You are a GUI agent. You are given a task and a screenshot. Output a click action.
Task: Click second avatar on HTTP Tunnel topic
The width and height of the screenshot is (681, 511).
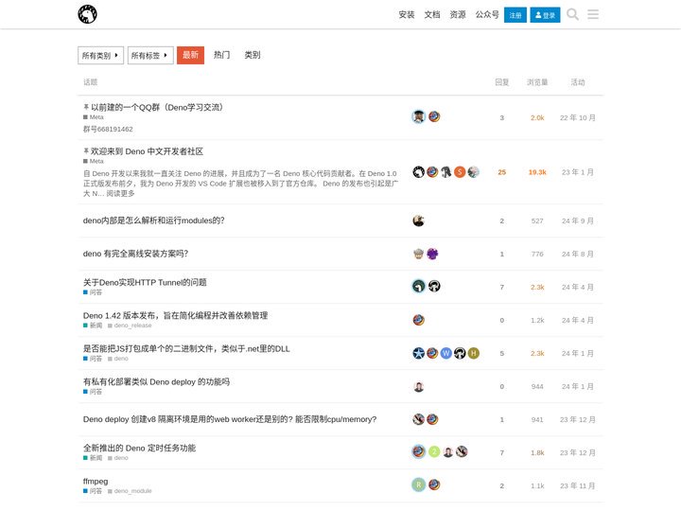[434, 286]
